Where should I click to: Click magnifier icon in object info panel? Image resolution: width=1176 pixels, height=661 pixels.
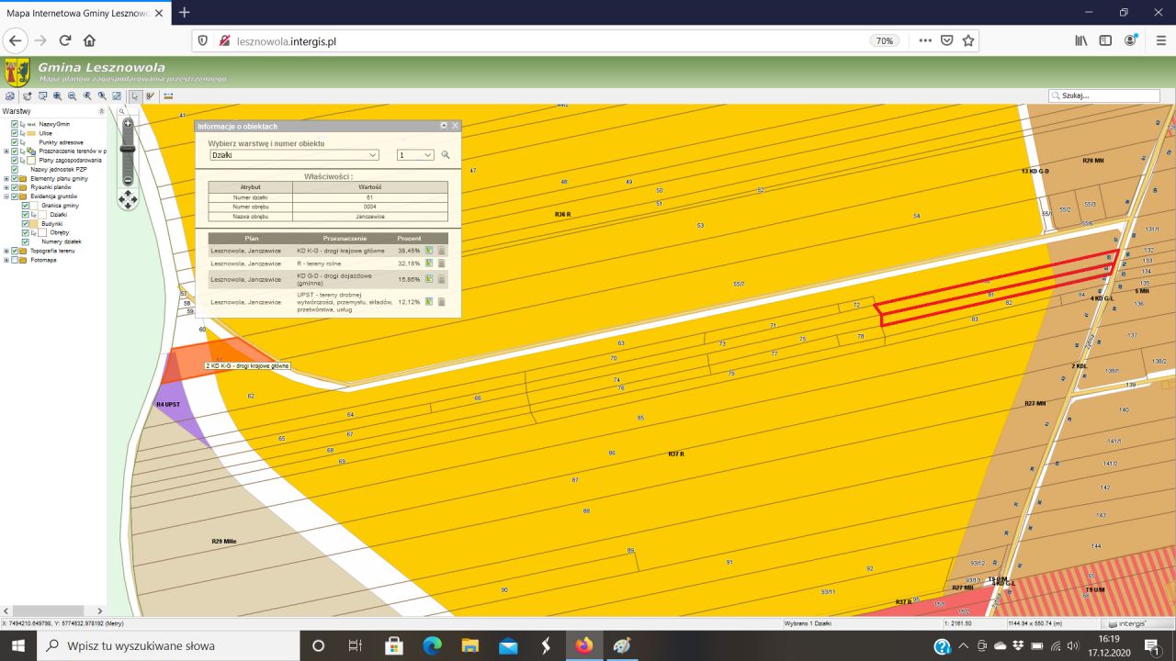pyautogui.click(x=446, y=155)
